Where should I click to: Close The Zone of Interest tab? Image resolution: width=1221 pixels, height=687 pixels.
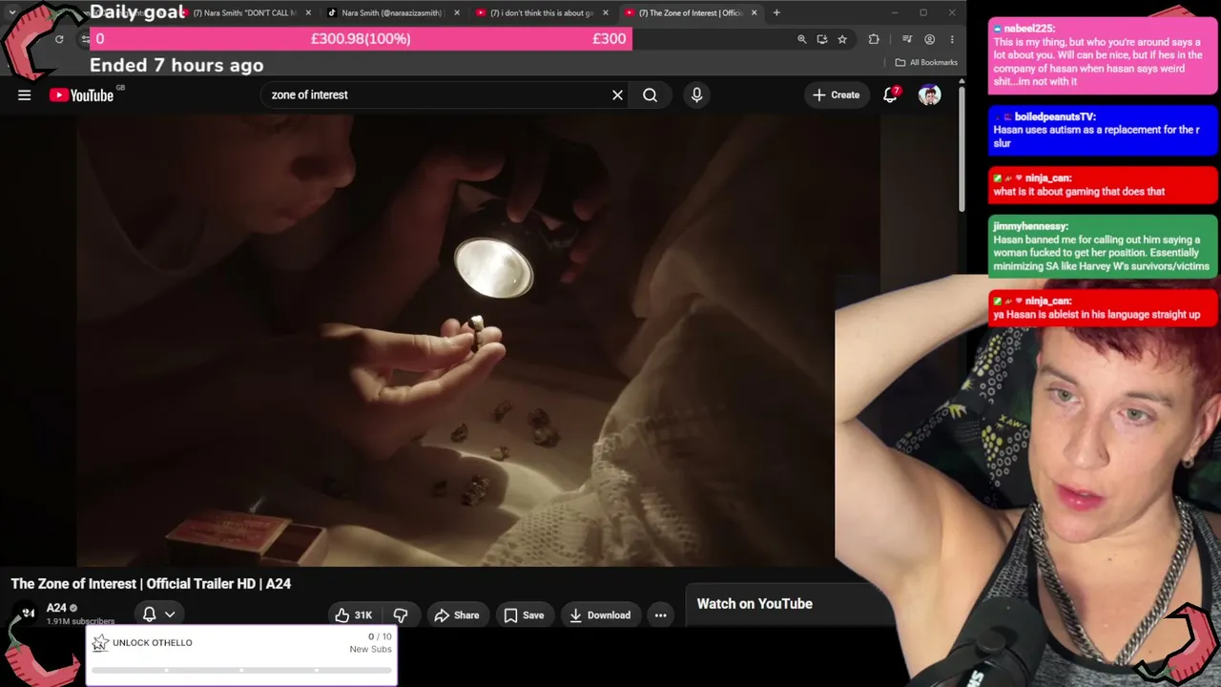click(755, 12)
